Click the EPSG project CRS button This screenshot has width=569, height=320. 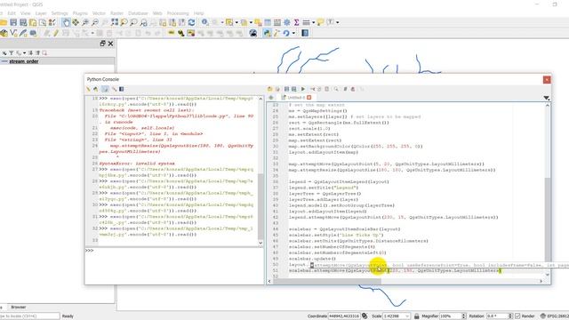point(555,316)
